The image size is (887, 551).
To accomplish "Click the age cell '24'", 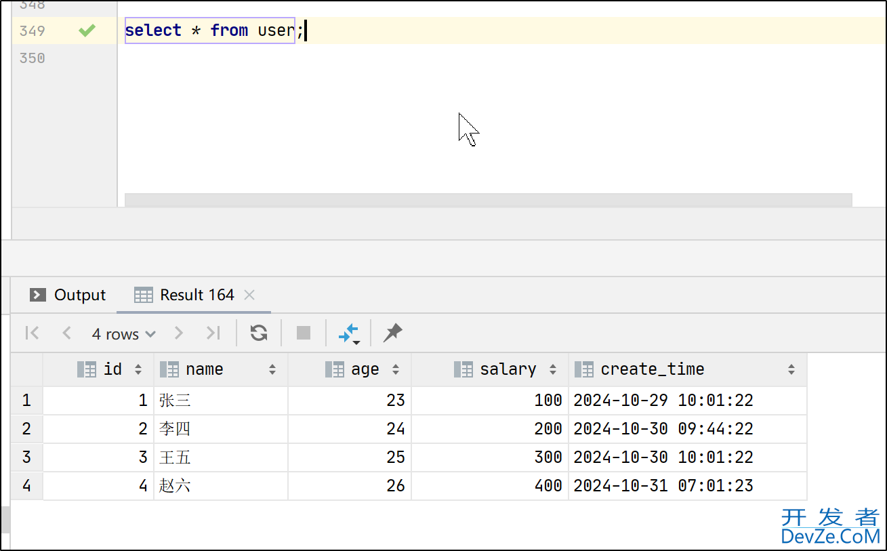I will (x=350, y=429).
